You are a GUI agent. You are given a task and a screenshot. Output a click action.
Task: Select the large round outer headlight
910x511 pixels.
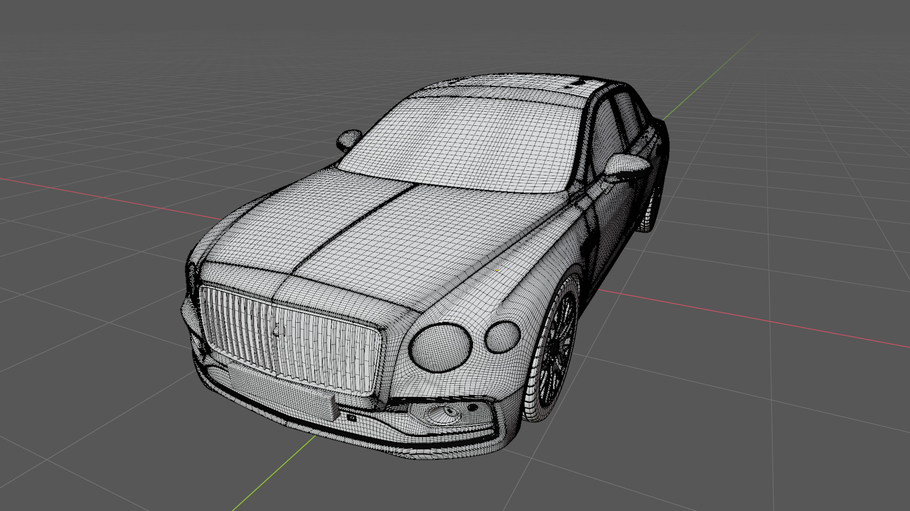click(440, 348)
